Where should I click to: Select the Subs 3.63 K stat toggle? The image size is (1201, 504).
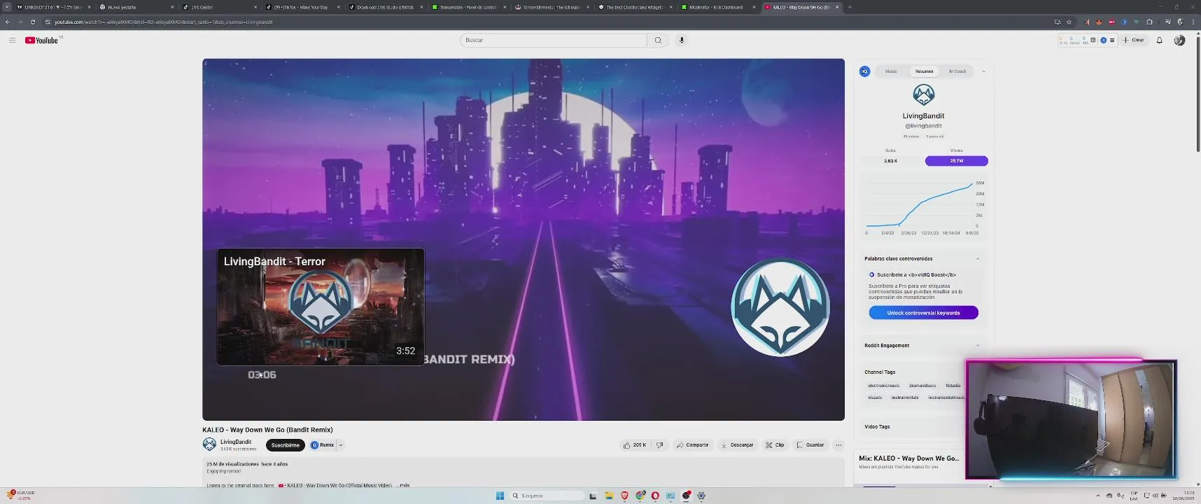coord(890,161)
